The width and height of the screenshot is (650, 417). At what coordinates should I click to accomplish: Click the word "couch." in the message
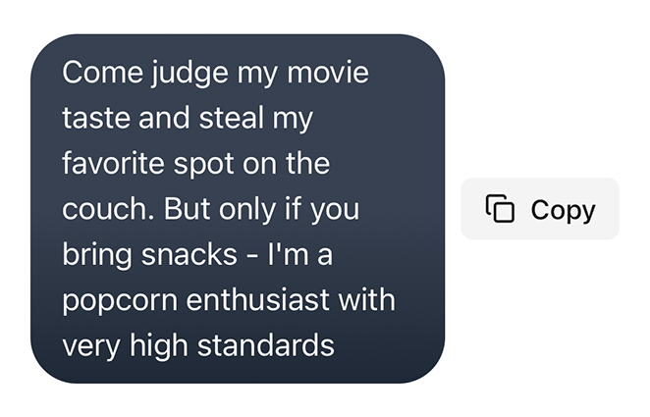click(109, 209)
